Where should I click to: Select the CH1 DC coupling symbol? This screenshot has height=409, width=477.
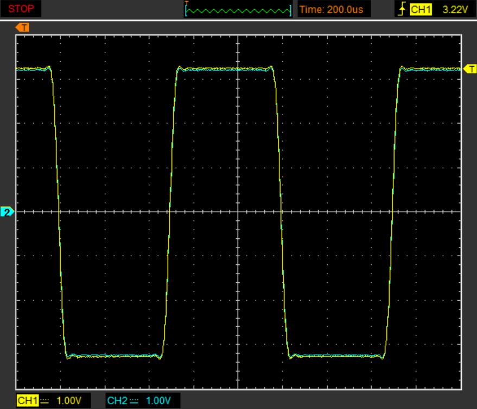[44, 401]
